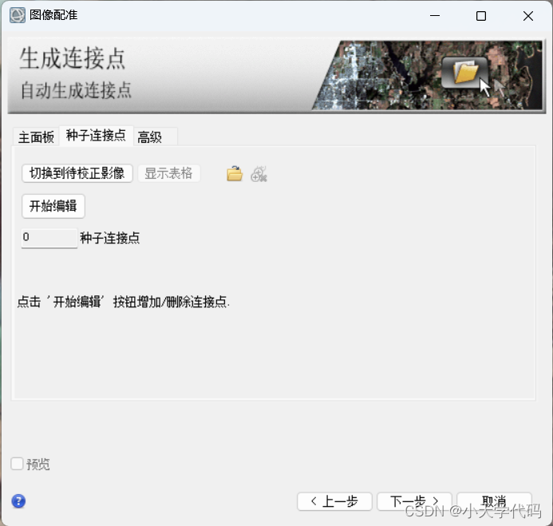
Task: Select the 种子连接点 tab
Action: pos(96,135)
